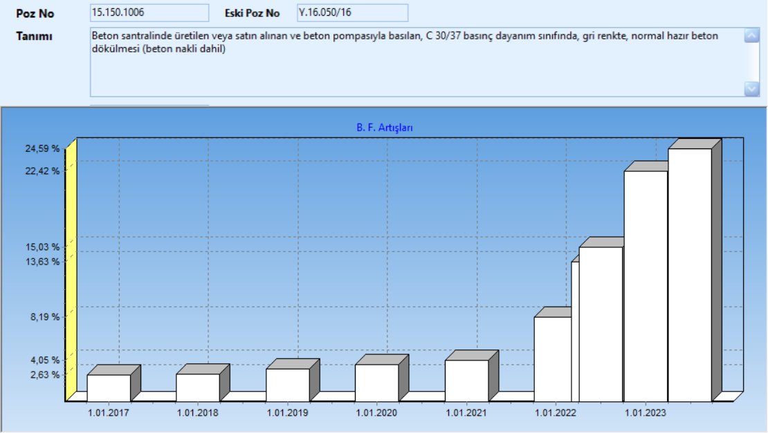Click the yellow chart axis wall

71,270
